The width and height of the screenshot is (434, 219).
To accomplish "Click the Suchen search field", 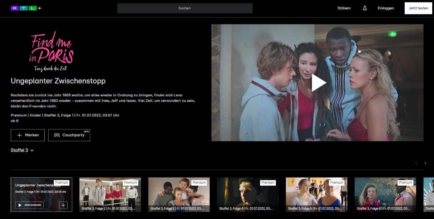I will click(185, 8).
